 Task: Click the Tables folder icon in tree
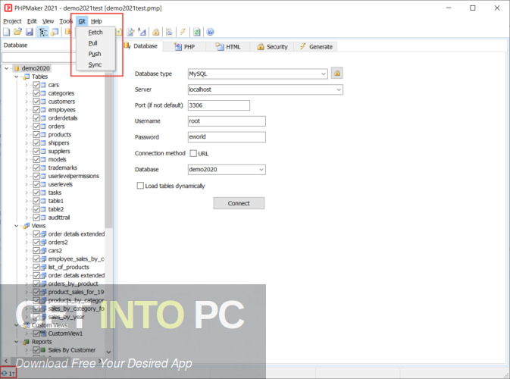coord(26,77)
